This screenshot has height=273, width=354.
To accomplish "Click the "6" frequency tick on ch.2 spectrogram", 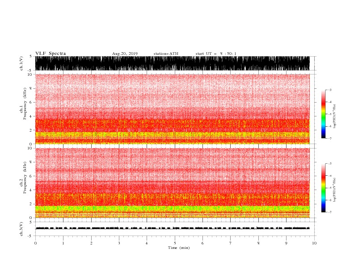I will tap(31, 176).
